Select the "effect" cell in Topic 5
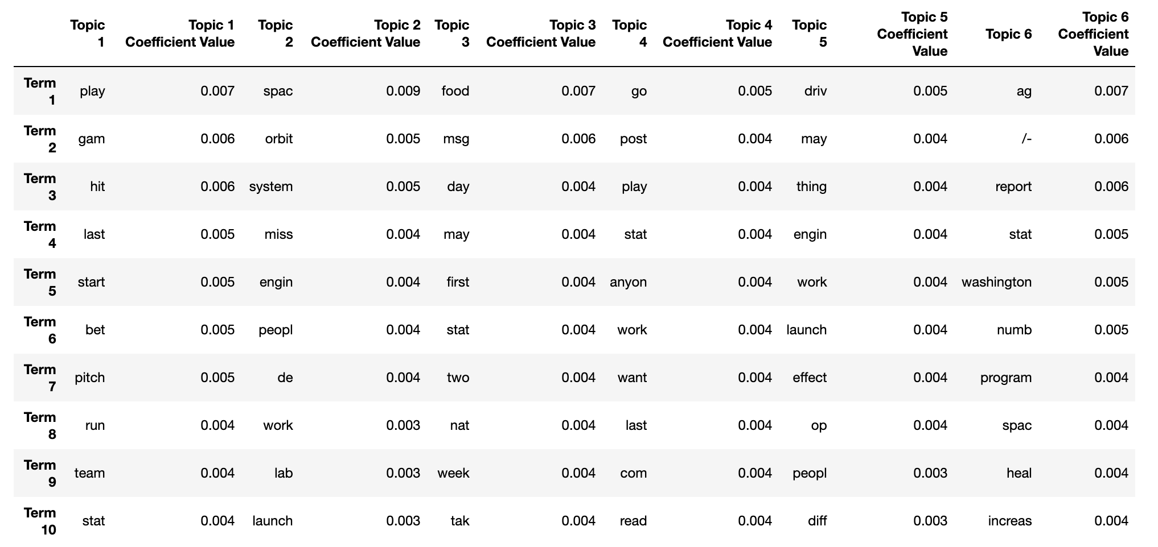This screenshot has height=547, width=1158. point(810,378)
